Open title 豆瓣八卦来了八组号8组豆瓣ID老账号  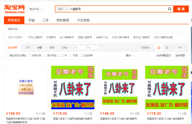pos(72,119)
